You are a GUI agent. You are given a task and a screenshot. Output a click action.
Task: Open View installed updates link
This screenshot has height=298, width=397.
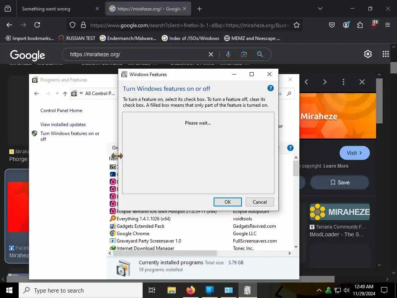63,125
